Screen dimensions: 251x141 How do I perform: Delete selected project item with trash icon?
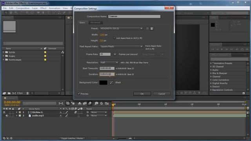point(27,93)
